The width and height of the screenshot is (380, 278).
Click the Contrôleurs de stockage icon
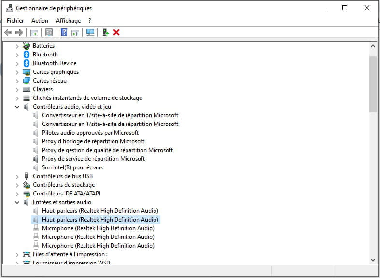(x=27, y=185)
